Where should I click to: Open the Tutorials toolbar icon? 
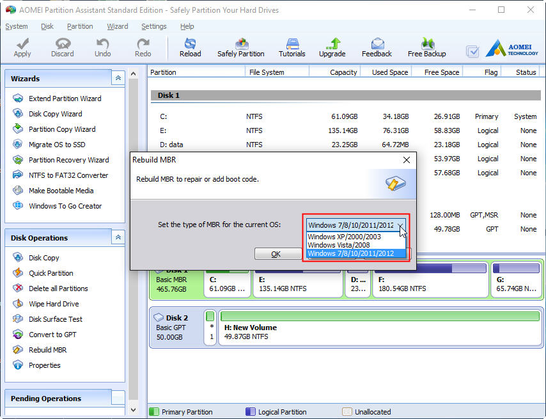[292, 48]
